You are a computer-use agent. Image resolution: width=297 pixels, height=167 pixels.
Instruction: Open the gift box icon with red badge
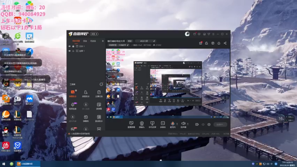(200, 43)
